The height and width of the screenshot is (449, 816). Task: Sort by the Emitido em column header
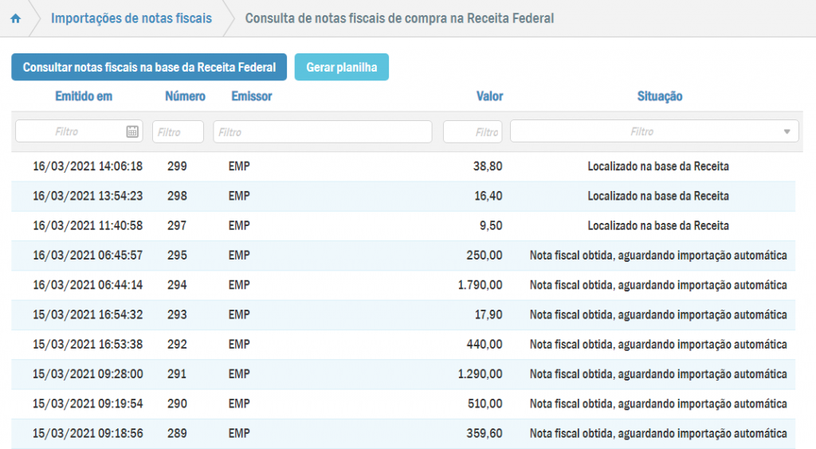pyautogui.click(x=84, y=96)
